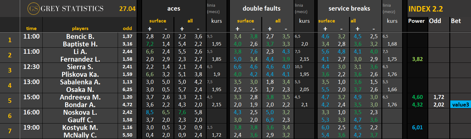Click row number 5 label
The width and height of the screenshot is (471, 139).
coord(10,101)
